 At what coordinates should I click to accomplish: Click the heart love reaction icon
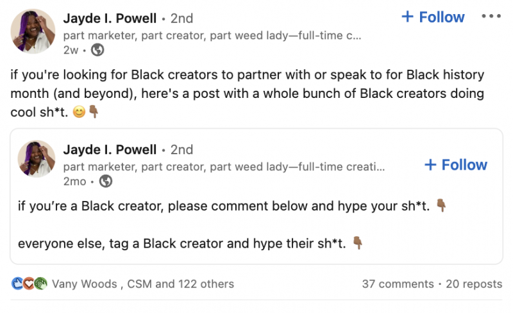[29, 284]
